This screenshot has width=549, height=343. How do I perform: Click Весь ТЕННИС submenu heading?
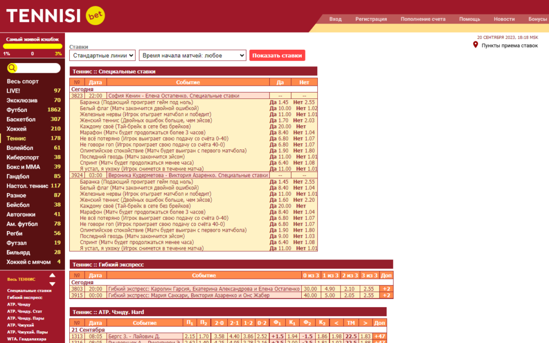[21, 279]
